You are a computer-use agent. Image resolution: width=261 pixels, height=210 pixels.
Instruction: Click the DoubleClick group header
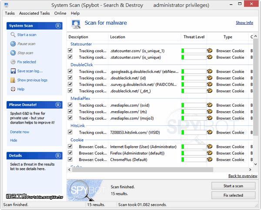click(82, 65)
